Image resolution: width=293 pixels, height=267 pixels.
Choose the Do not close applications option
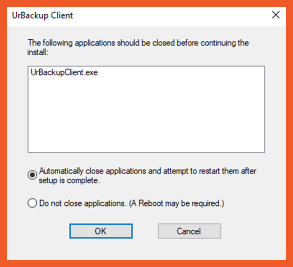coord(32,203)
